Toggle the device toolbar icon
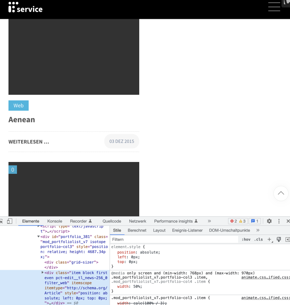 click(x=10, y=221)
